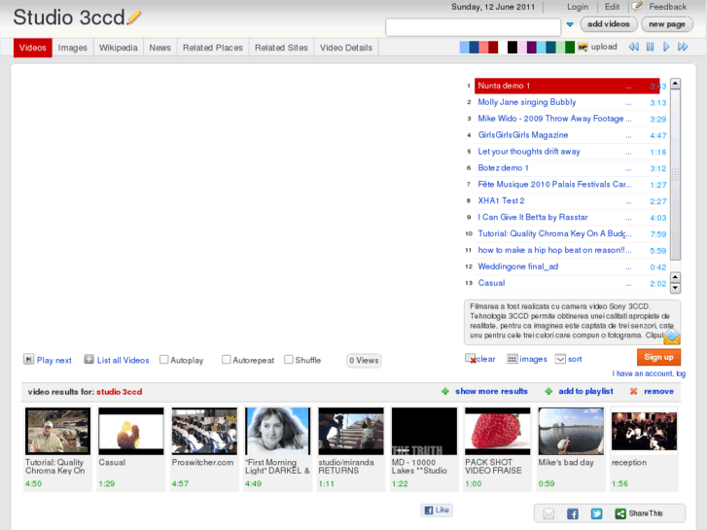Screen dimensions: 707x530
Task: Click the orange Sign up button
Action: point(658,357)
